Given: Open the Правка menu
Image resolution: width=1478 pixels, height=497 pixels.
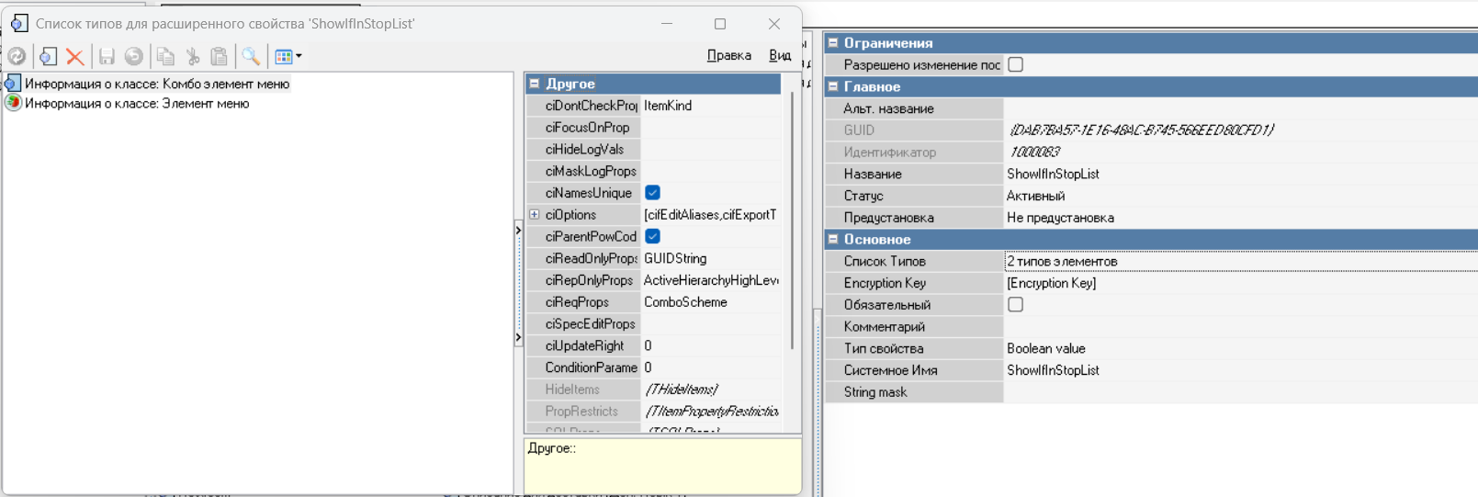Looking at the screenshot, I should click(x=728, y=55).
